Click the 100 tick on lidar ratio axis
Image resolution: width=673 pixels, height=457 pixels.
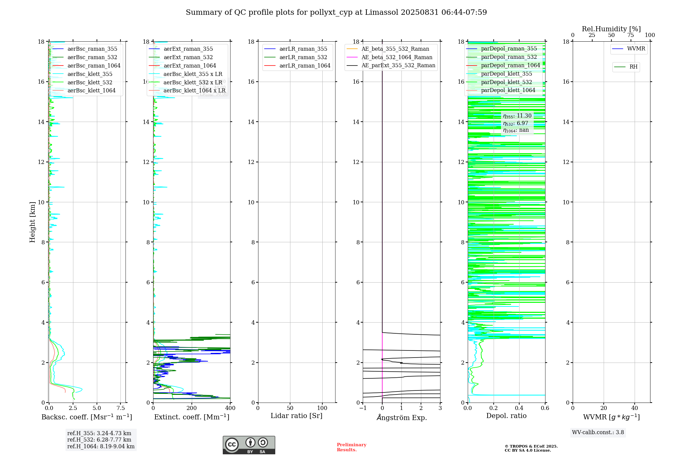pyautogui.click(x=322, y=408)
